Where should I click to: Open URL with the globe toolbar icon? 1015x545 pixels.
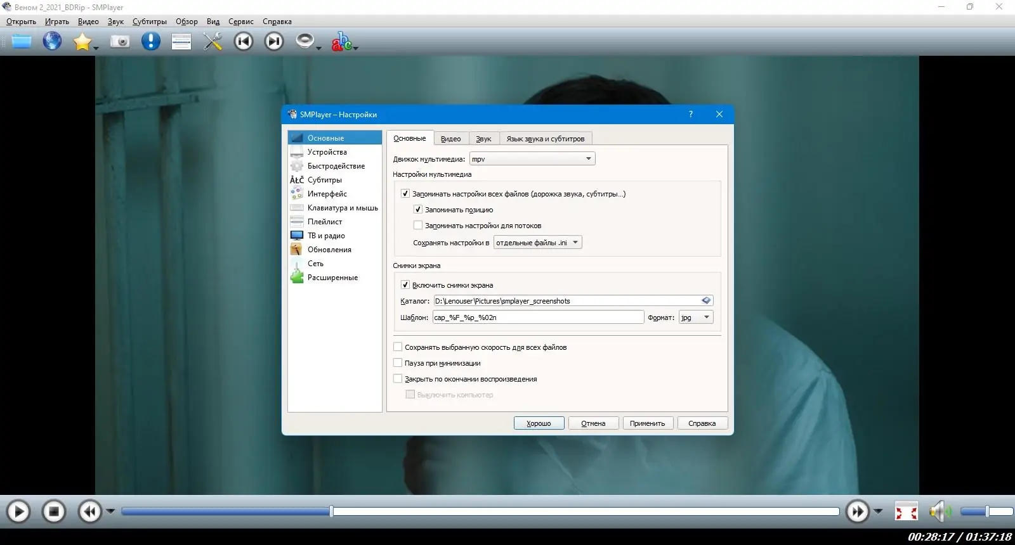click(52, 42)
